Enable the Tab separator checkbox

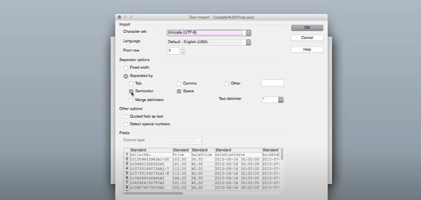131,84
